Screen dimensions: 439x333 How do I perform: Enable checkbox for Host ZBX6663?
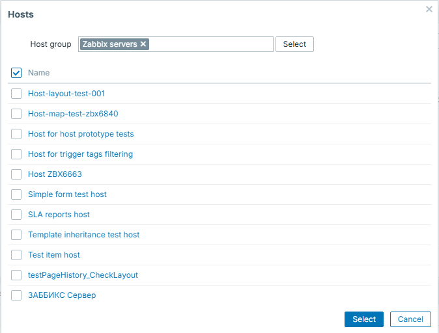pyautogui.click(x=16, y=174)
